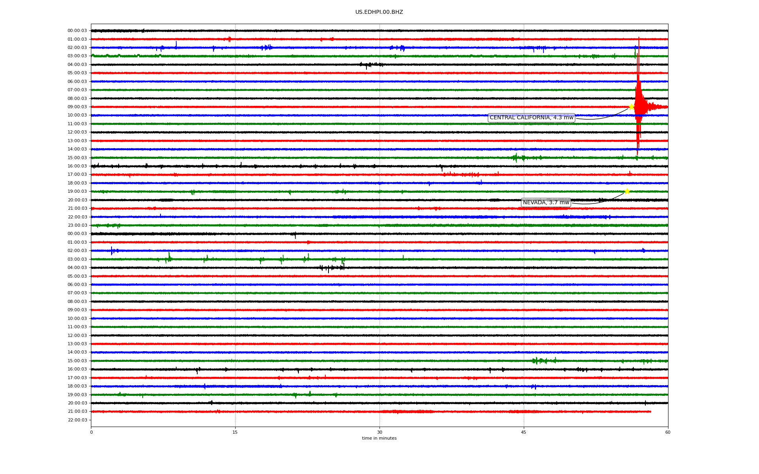This screenshot has height=474, width=759.
Task: Click the green burst near minute 44 on the first 15:00:03 trace
Action: point(515,158)
